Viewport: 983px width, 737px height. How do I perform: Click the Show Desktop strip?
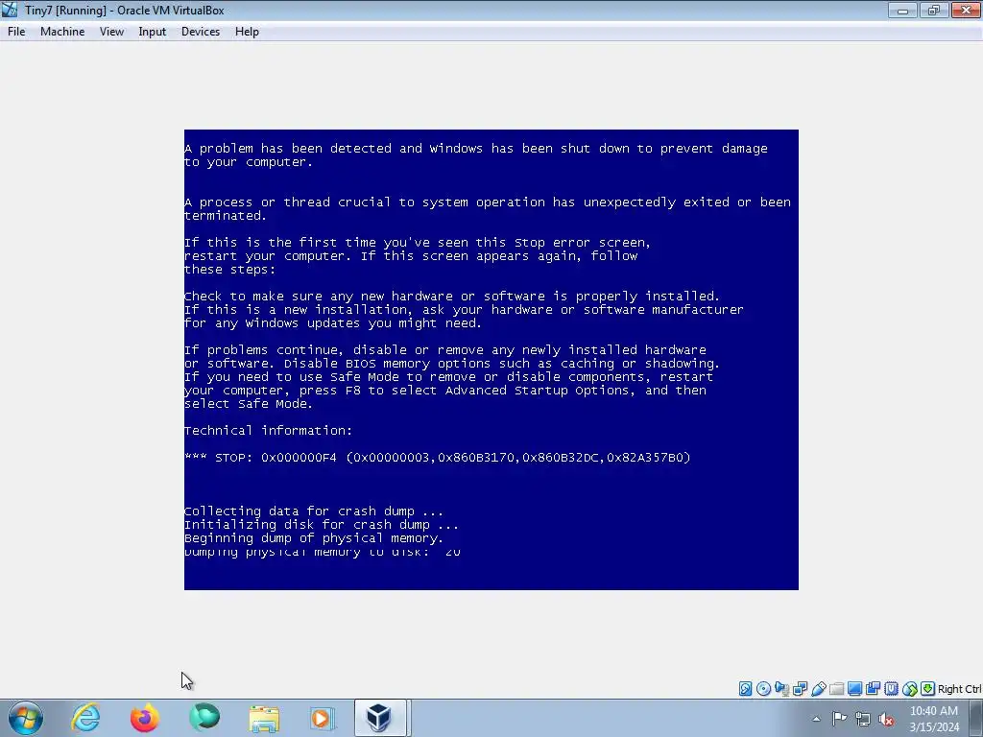click(x=978, y=718)
